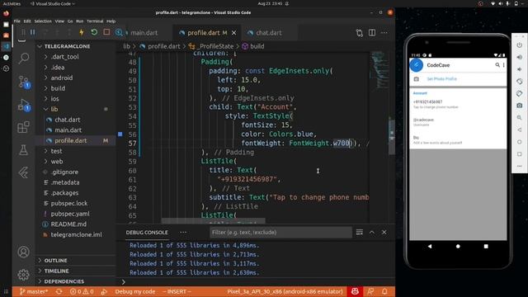The image size is (528, 297).
Task: Close the profile.dart tab
Action: [233, 33]
